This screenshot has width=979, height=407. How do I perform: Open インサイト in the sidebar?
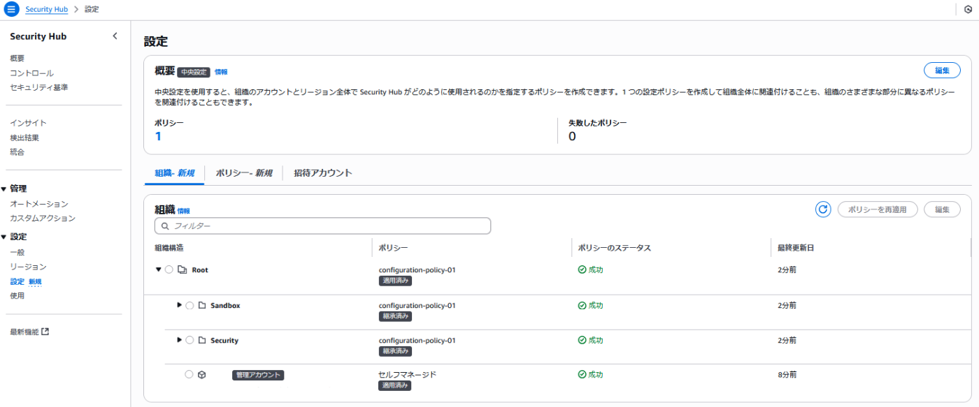tap(29, 124)
